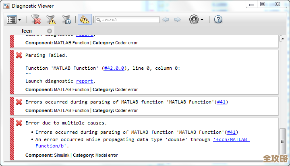Go to next search result arrow
Image resolution: width=290 pixels, height=166 pixels.
(x=177, y=19)
